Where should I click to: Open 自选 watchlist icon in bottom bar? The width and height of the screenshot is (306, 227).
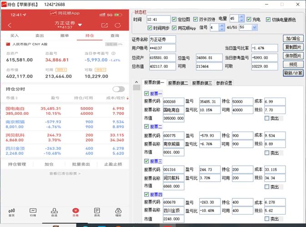pyautogui.click(x=54, y=212)
